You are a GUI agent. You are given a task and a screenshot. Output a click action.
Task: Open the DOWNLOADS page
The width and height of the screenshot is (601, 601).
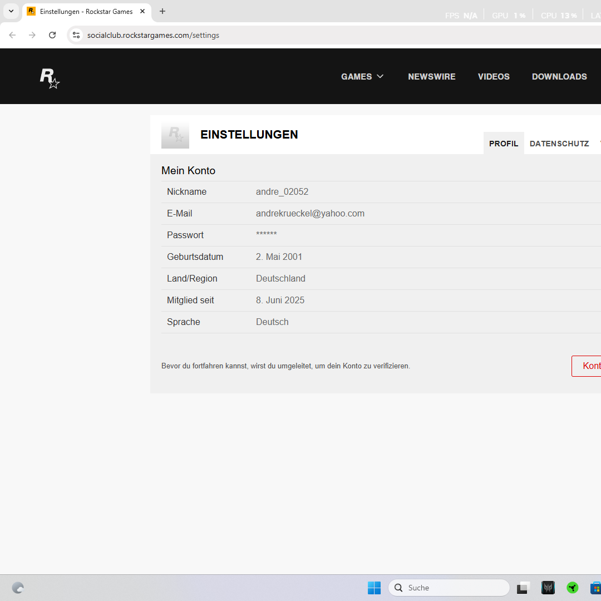pyautogui.click(x=559, y=77)
